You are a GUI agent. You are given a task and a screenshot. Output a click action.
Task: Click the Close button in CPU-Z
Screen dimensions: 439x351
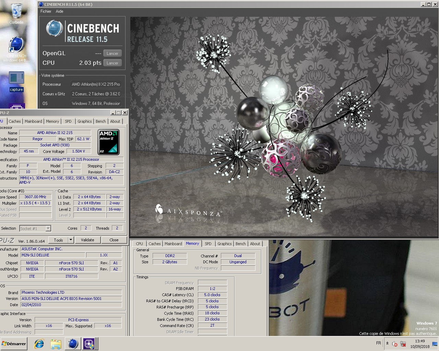coord(114,240)
